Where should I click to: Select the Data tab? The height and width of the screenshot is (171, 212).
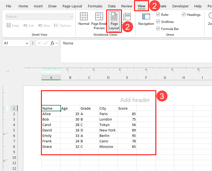112,6
